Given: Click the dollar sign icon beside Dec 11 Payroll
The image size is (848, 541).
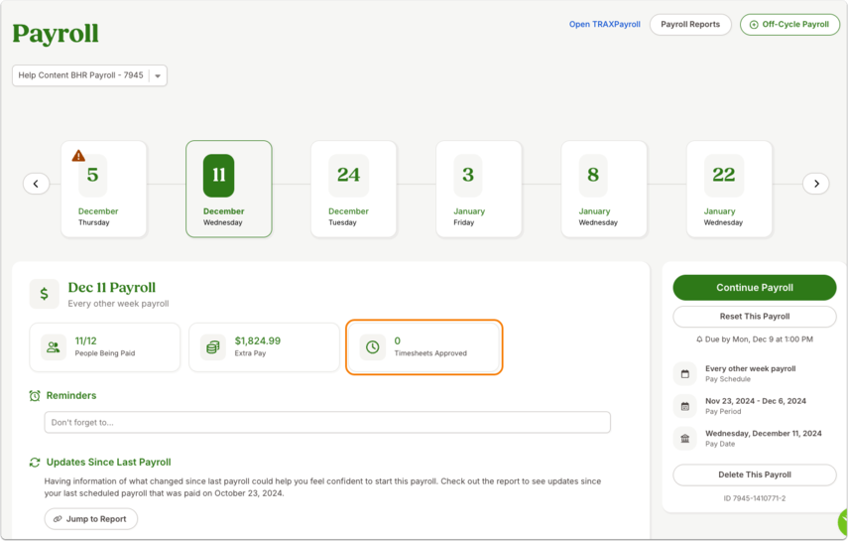Looking at the screenshot, I should point(45,294).
